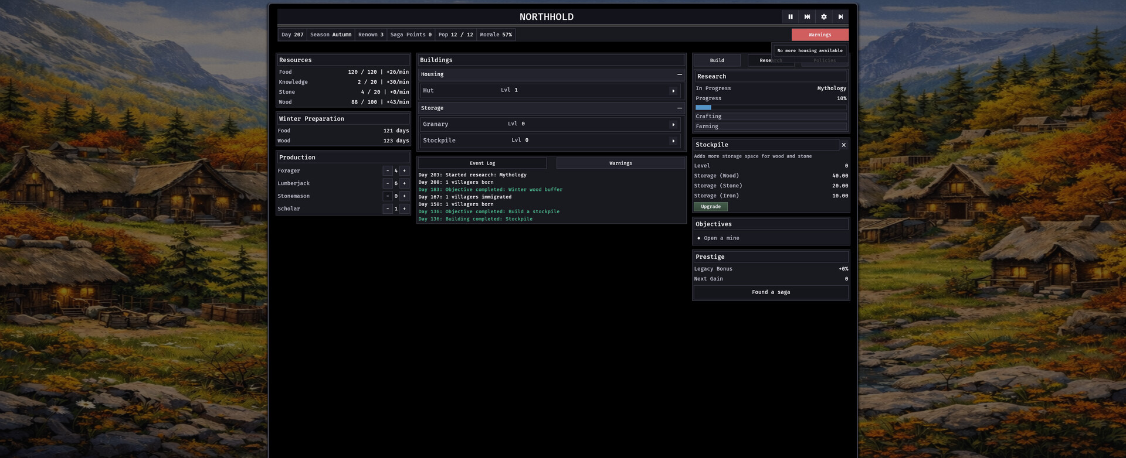Click the Stockpile row arrow
The image size is (1126, 458).
pos(673,141)
